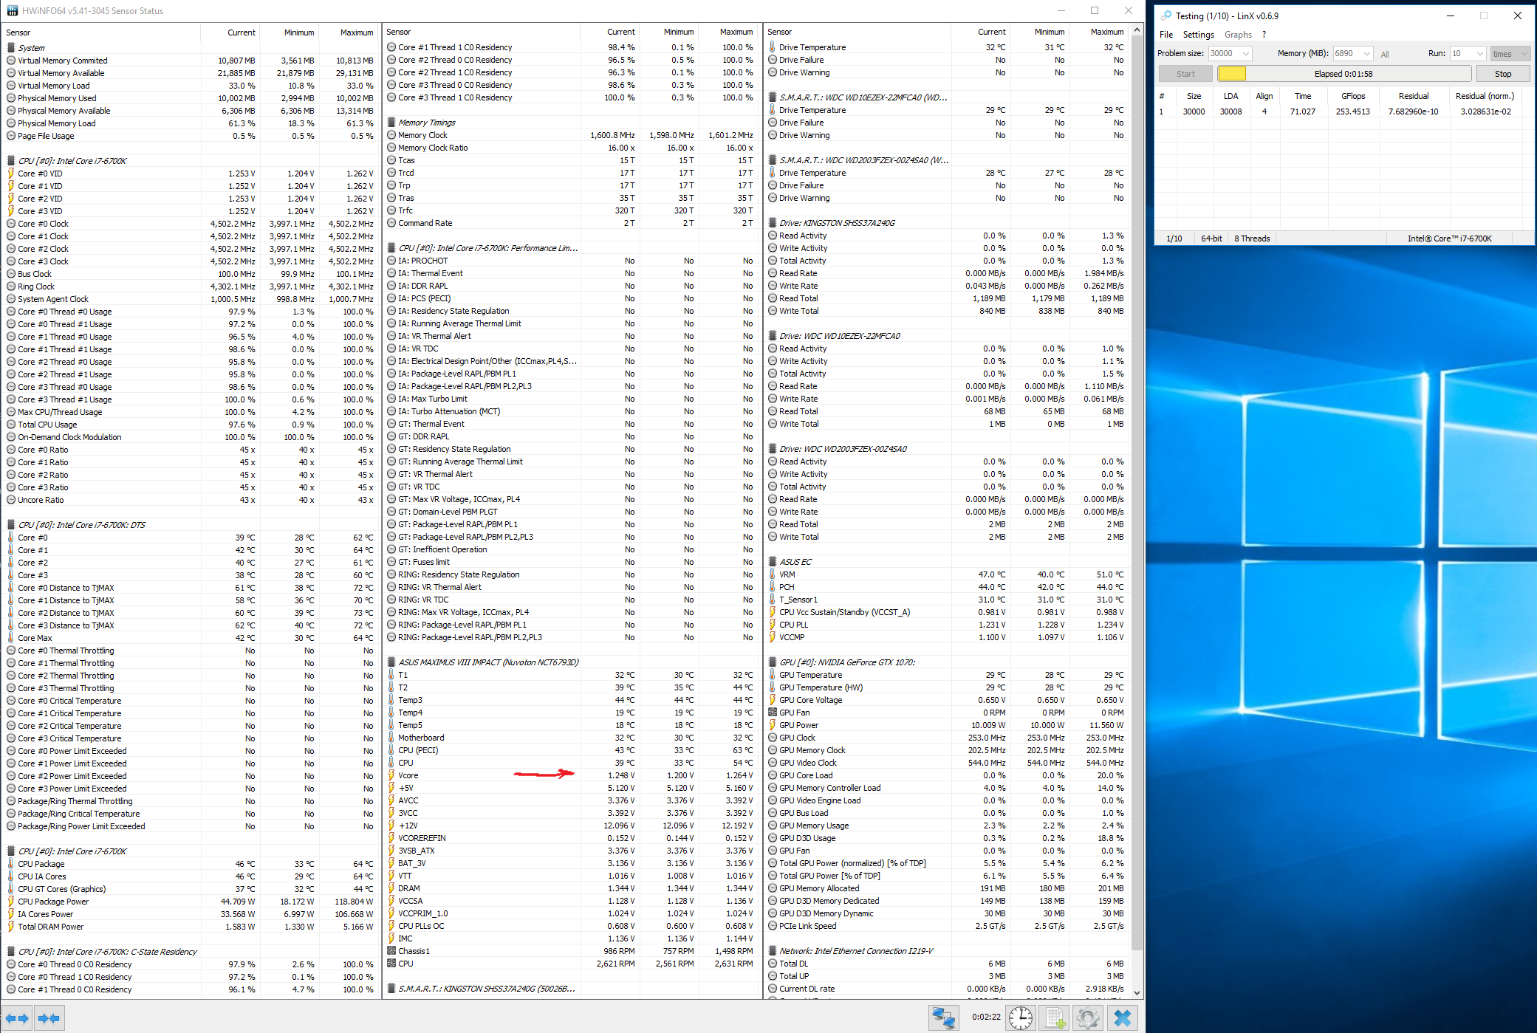This screenshot has width=1537, height=1033.
Task: Open the network remote monitoring computers icon
Action: coord(943,1018)
